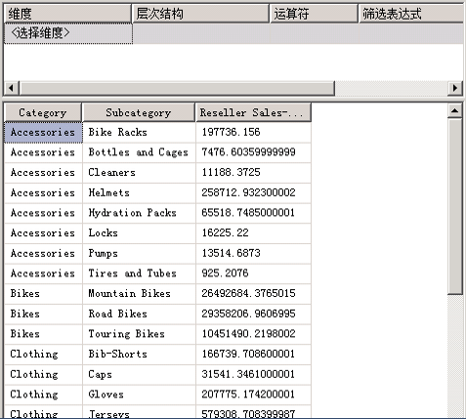Select the 207775.174200001 value cell
466x419 pixels.
point(253,395)
